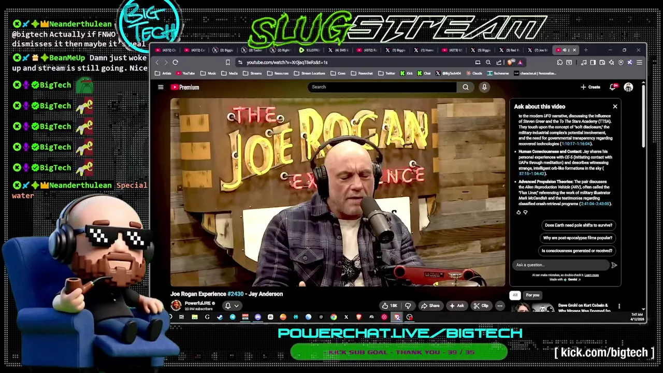
Task: Select the youtube.com address bar URL
Action: pos(287,62)
